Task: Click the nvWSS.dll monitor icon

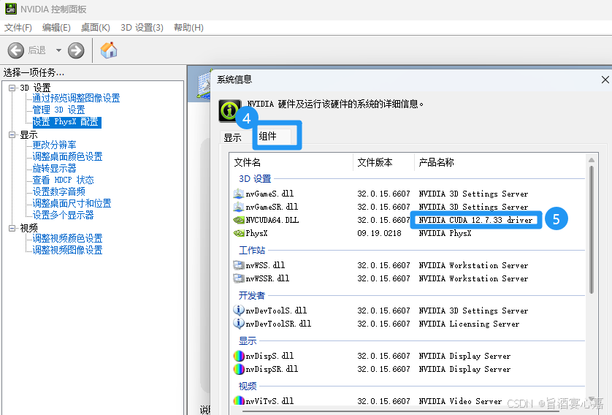Action: [239, 265]
